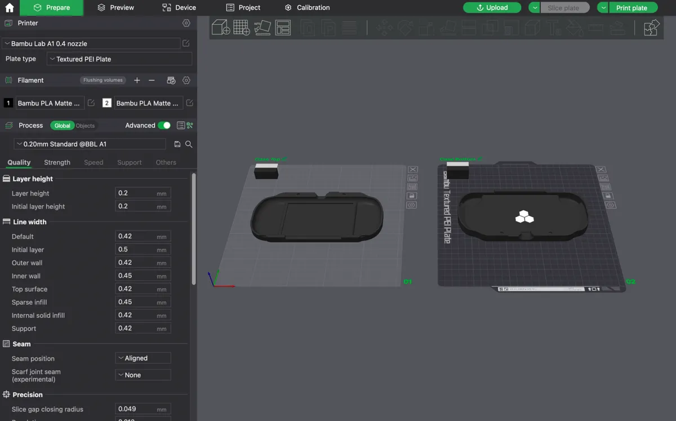This screenshot has height=421, width=676.
Task: Open the Strength settings tab
Action: 57,162
